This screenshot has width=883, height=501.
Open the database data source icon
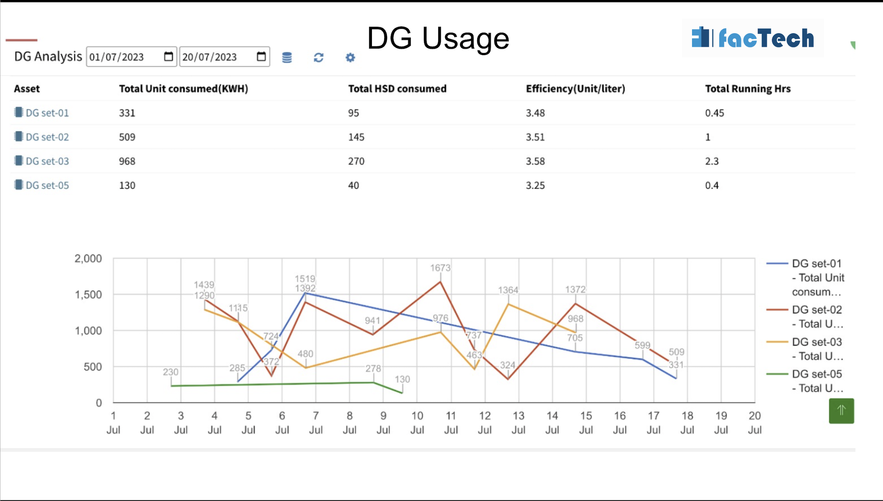coord(287,57)
